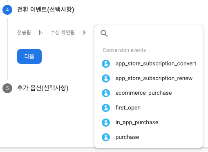Click icon beside app_store_subscription_convert
The height and width of the screenshot is (152, 208).
coord(106,64)
